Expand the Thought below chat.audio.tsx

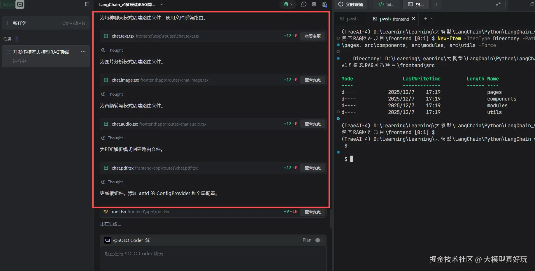[x=112, y=138]
